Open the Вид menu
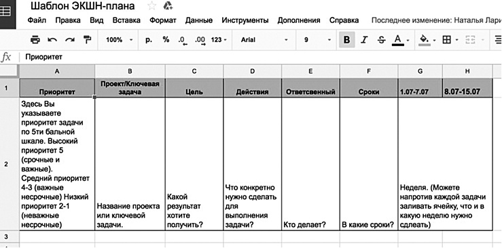Viewport: 502px width, 248px height. click(x=96, y=20)
